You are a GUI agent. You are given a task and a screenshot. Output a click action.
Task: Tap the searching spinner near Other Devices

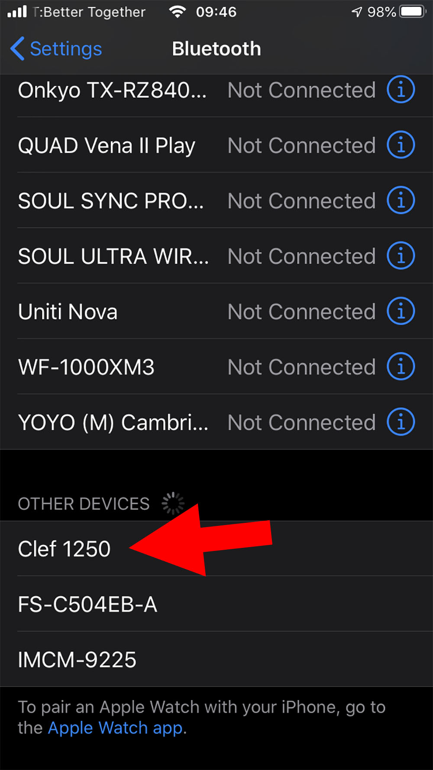click(173, 503)
